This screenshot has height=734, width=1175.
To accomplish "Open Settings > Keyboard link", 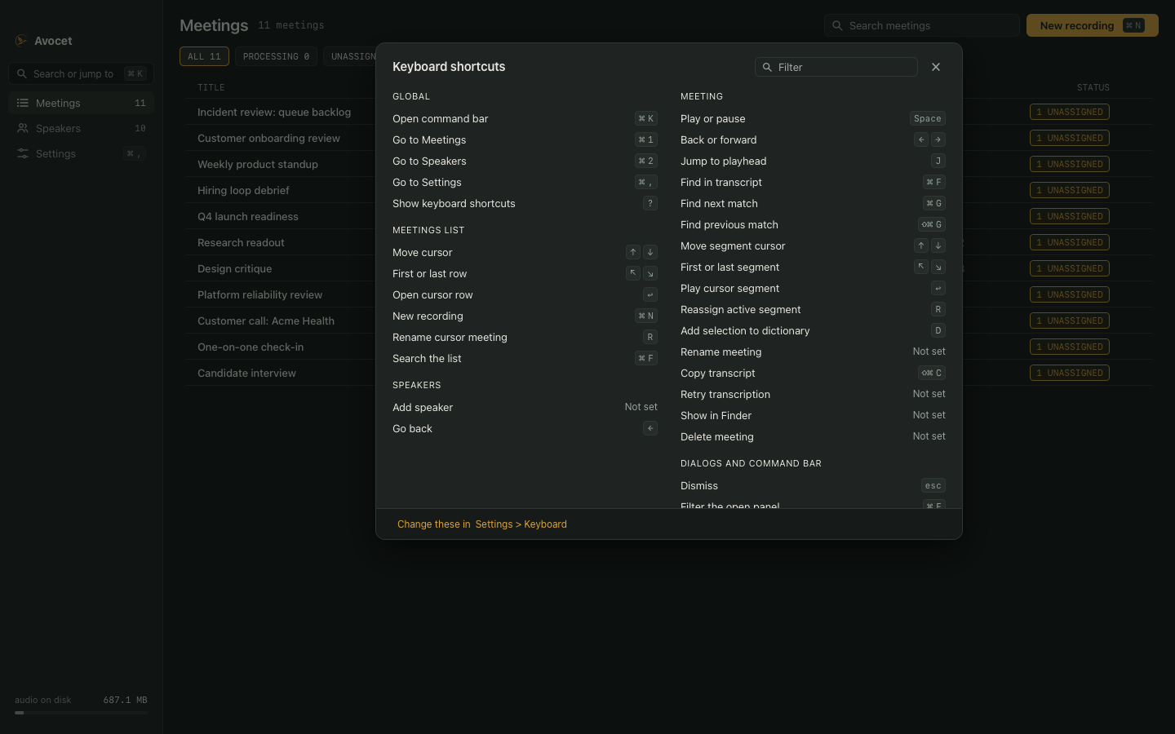I will click(x=521, y=524).
